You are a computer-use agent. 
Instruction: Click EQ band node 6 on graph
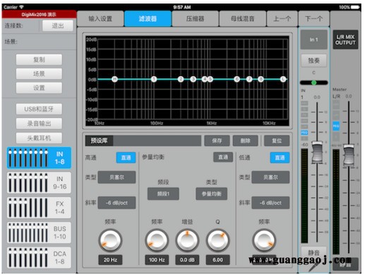click(x=237, y=79)
